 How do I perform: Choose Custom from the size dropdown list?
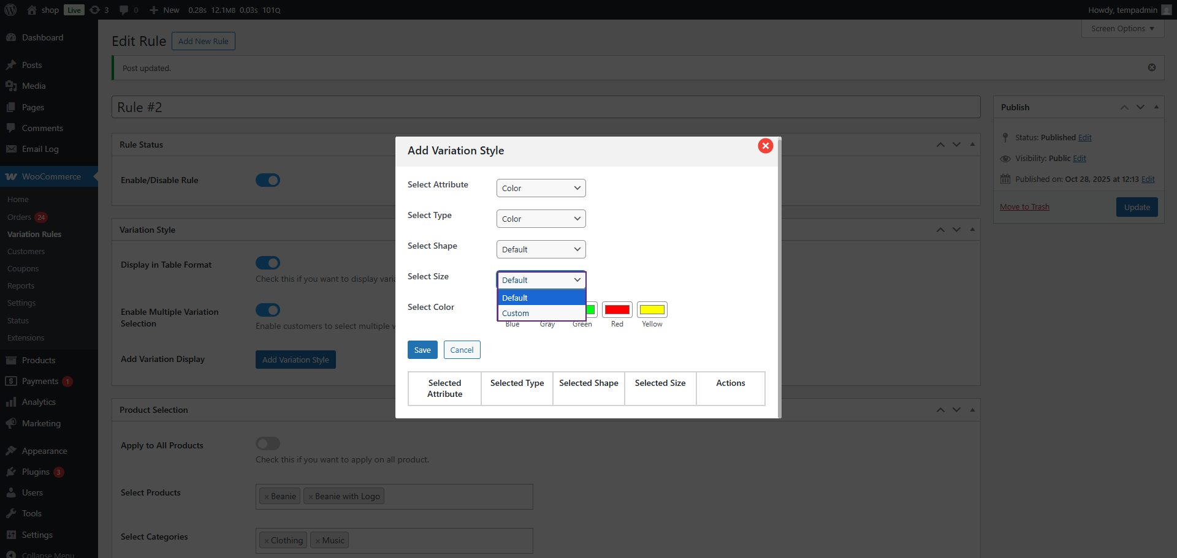516,313
